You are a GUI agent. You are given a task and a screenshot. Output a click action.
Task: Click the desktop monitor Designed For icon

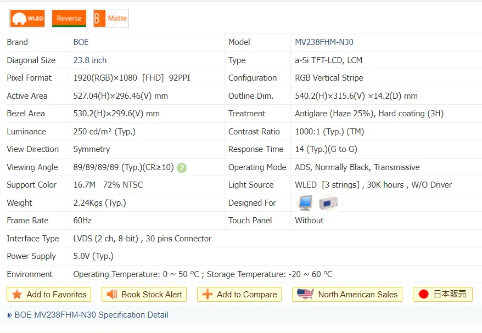[305, 202]
